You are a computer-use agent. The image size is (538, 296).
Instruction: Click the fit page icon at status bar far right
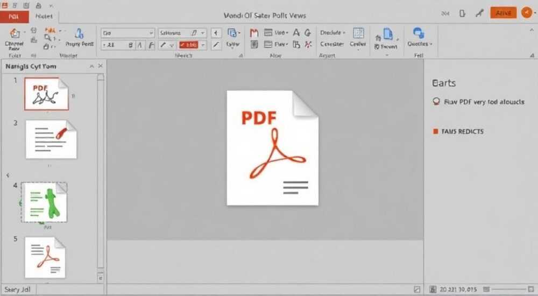click(531, 289)
